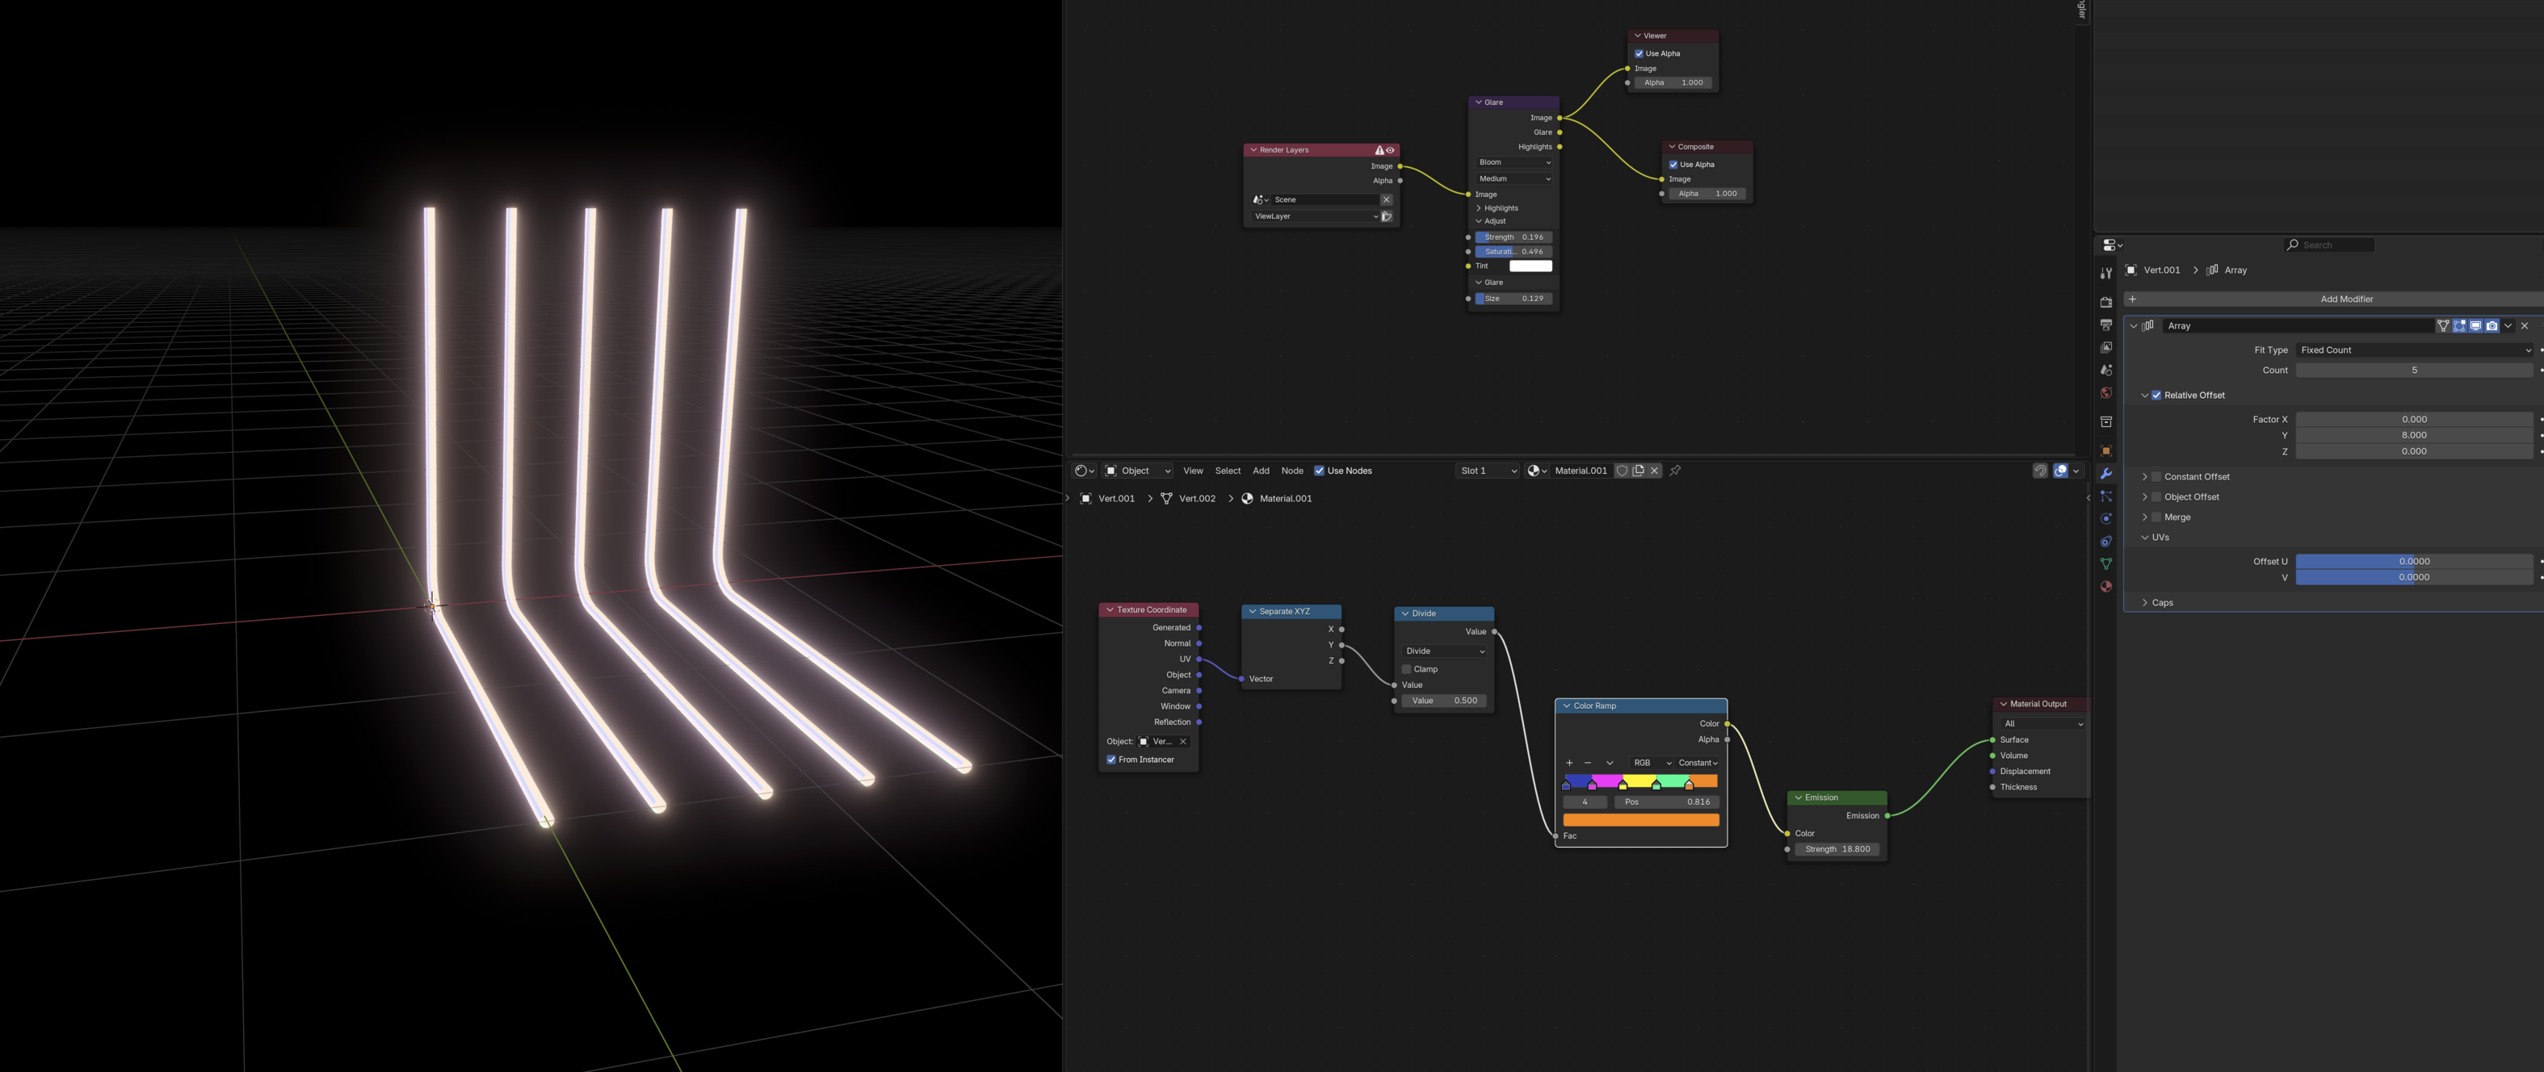Screen dimensions: 2544x1072
Task: Open the Object properties tab
Action: 2105,450
